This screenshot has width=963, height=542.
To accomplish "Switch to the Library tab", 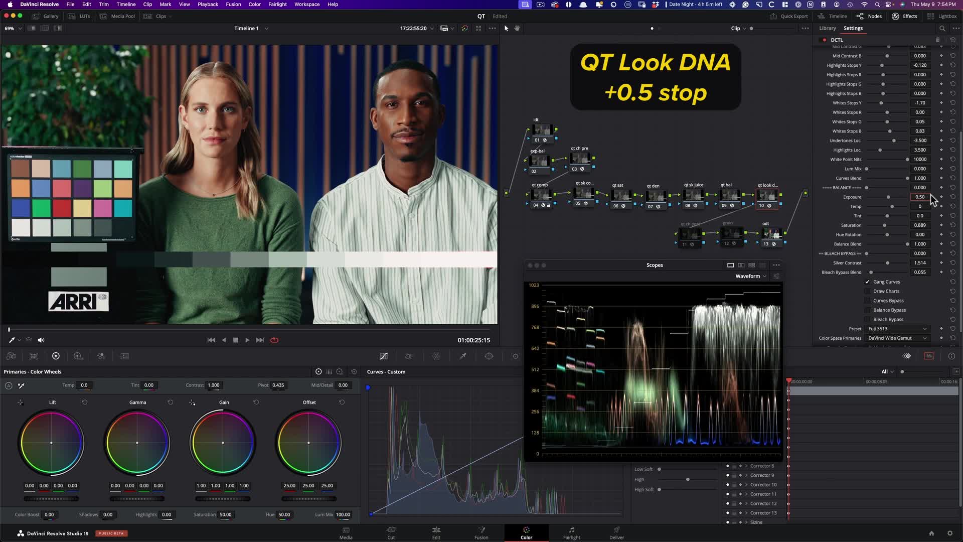I will click(828, 29).
